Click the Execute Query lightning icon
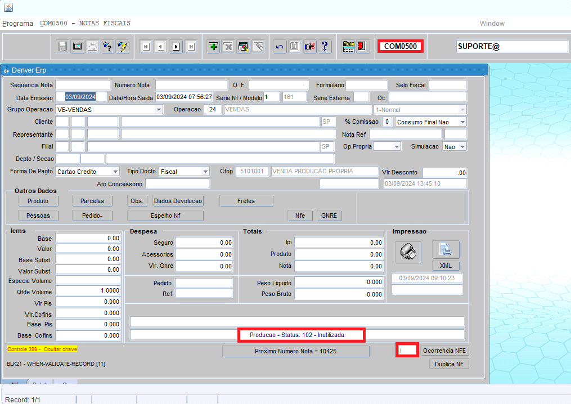 click(x=123, y=47)
